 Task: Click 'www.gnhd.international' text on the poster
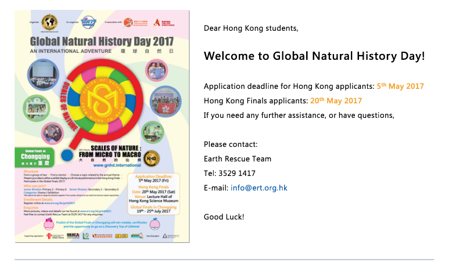pos(117,165)
